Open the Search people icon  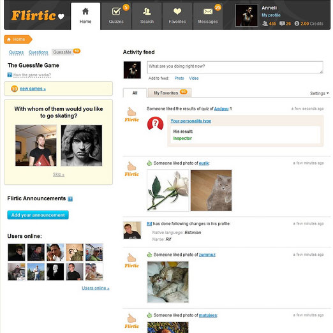point(147,11)
